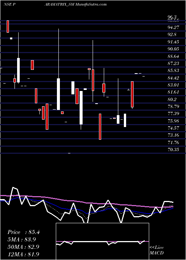Click the 70.35 price axis label
This screenshot has height=260, width=186.
pyautogui.click(x=173, y=150)
